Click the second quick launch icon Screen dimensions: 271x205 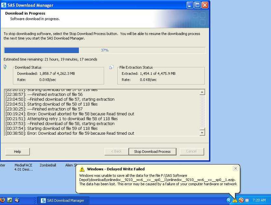click(x=10, y=200)
